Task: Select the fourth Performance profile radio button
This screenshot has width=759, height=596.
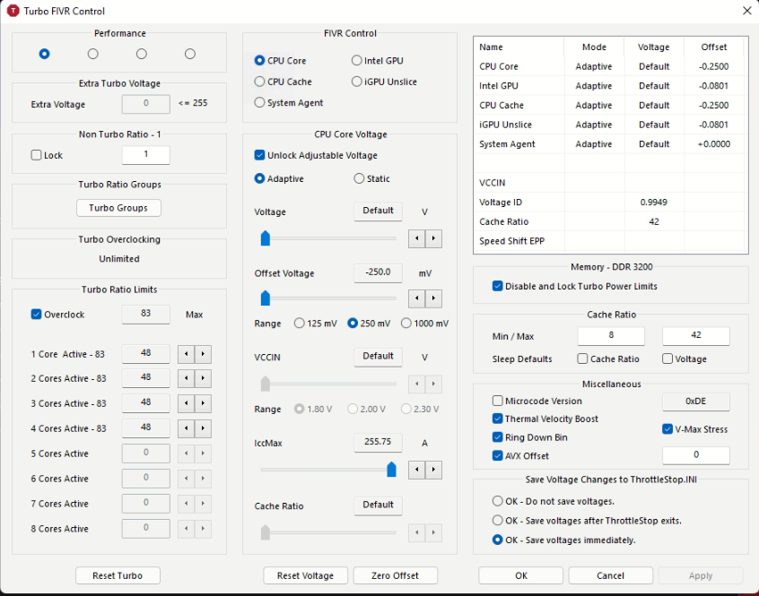Action: [190, 54]
